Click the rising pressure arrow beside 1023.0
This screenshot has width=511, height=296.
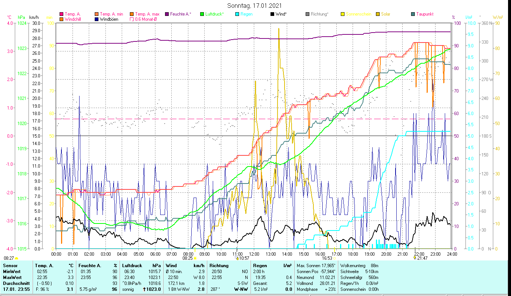click(145, 289)
